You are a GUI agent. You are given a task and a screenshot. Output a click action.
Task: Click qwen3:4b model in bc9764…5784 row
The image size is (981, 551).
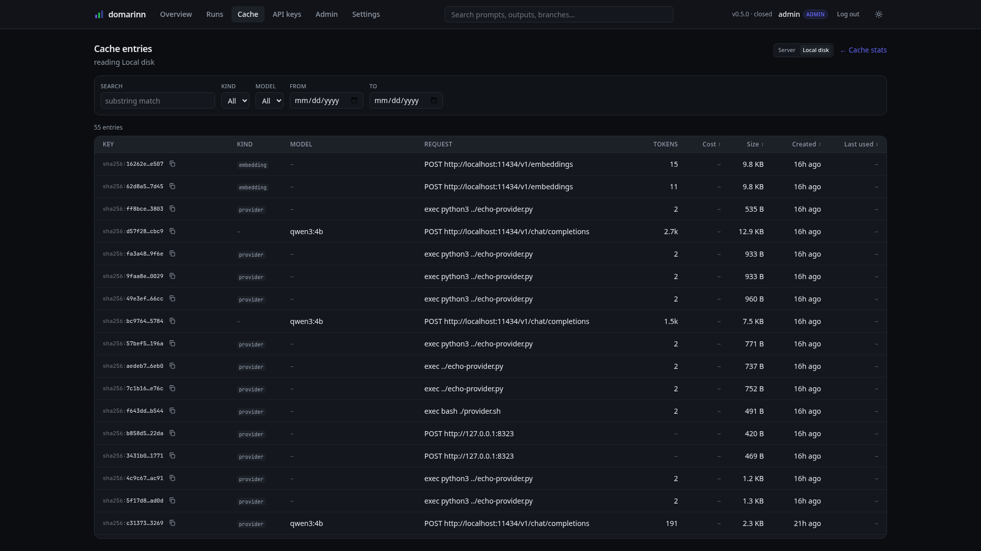(306, 321)
